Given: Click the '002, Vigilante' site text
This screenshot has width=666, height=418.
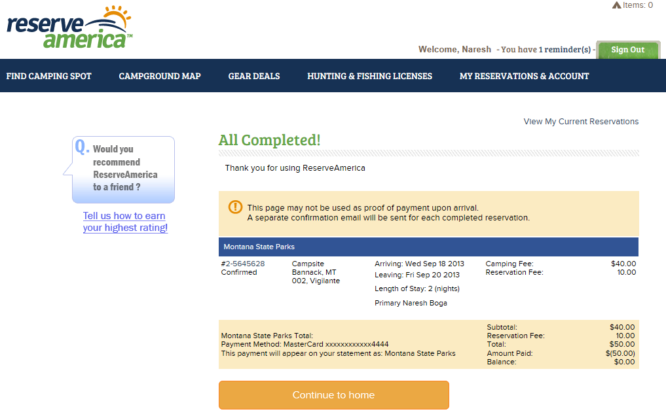Looking at the screenshot, I should [316, 281].
